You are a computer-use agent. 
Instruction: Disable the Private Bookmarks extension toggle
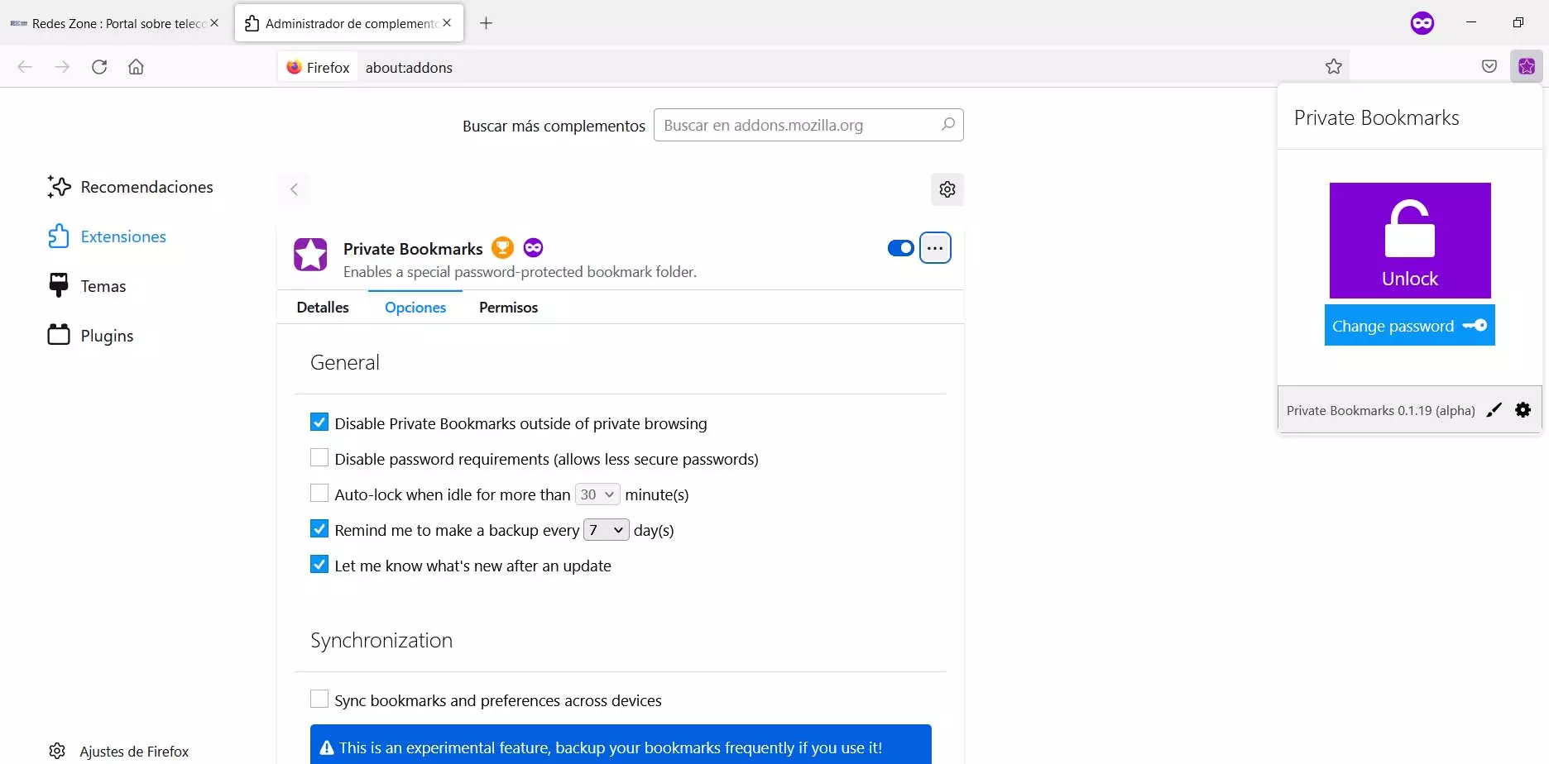(900, 248)
